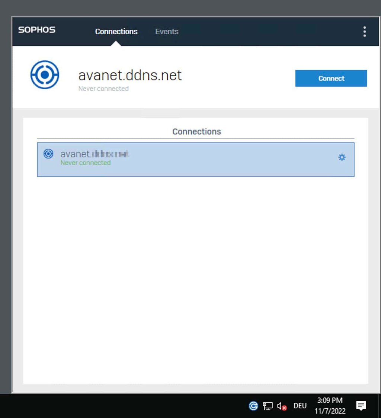Select the Connections tab
381x418 pixels.
click(x=116, y=32)
